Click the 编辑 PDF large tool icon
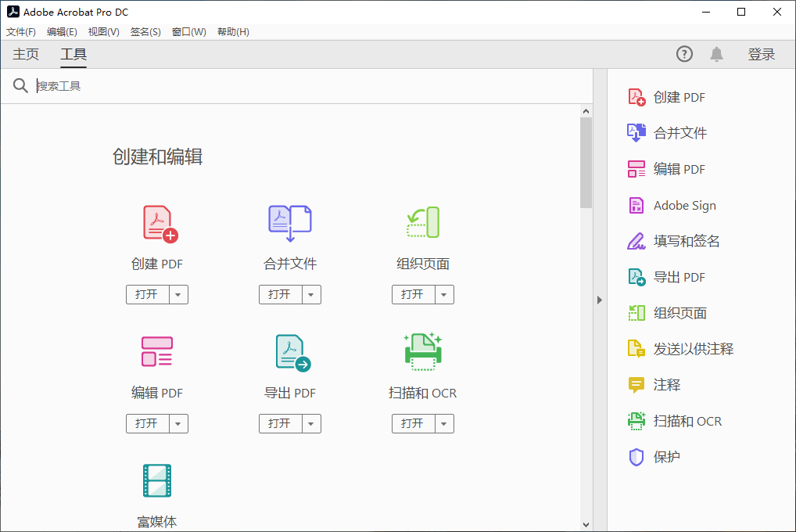 [157, 351]
